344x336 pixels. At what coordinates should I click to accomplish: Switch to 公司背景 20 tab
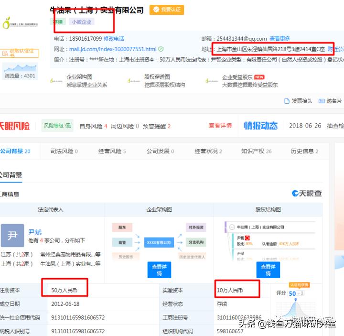[15, 151]
